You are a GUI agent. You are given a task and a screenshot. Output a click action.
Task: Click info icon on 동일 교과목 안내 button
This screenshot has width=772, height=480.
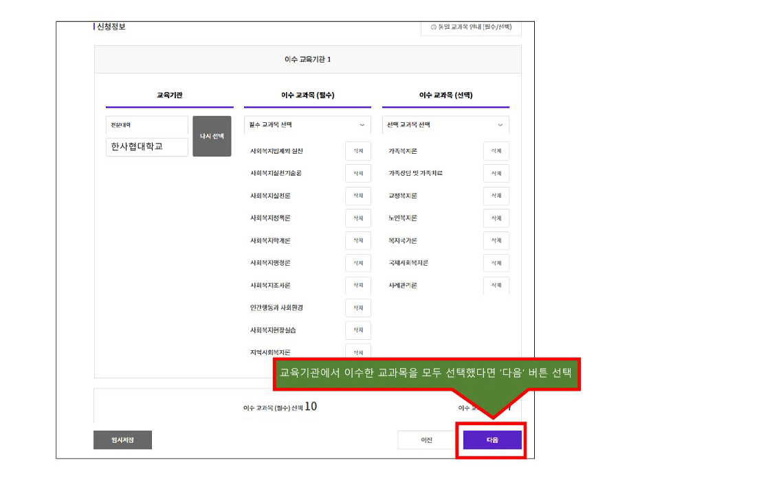coord(433,27)
